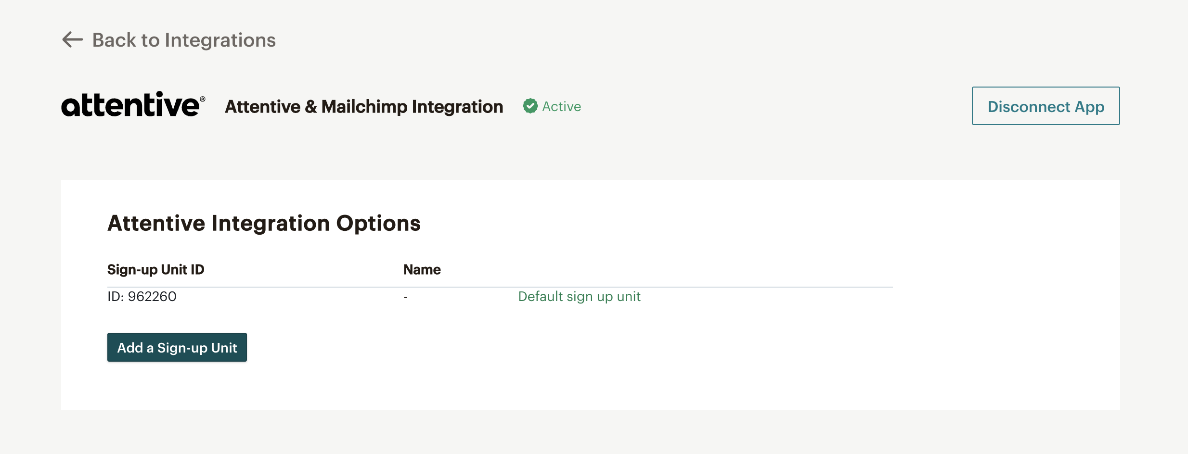
Task: Click the Attentive logo
Action: pos(130,105)
